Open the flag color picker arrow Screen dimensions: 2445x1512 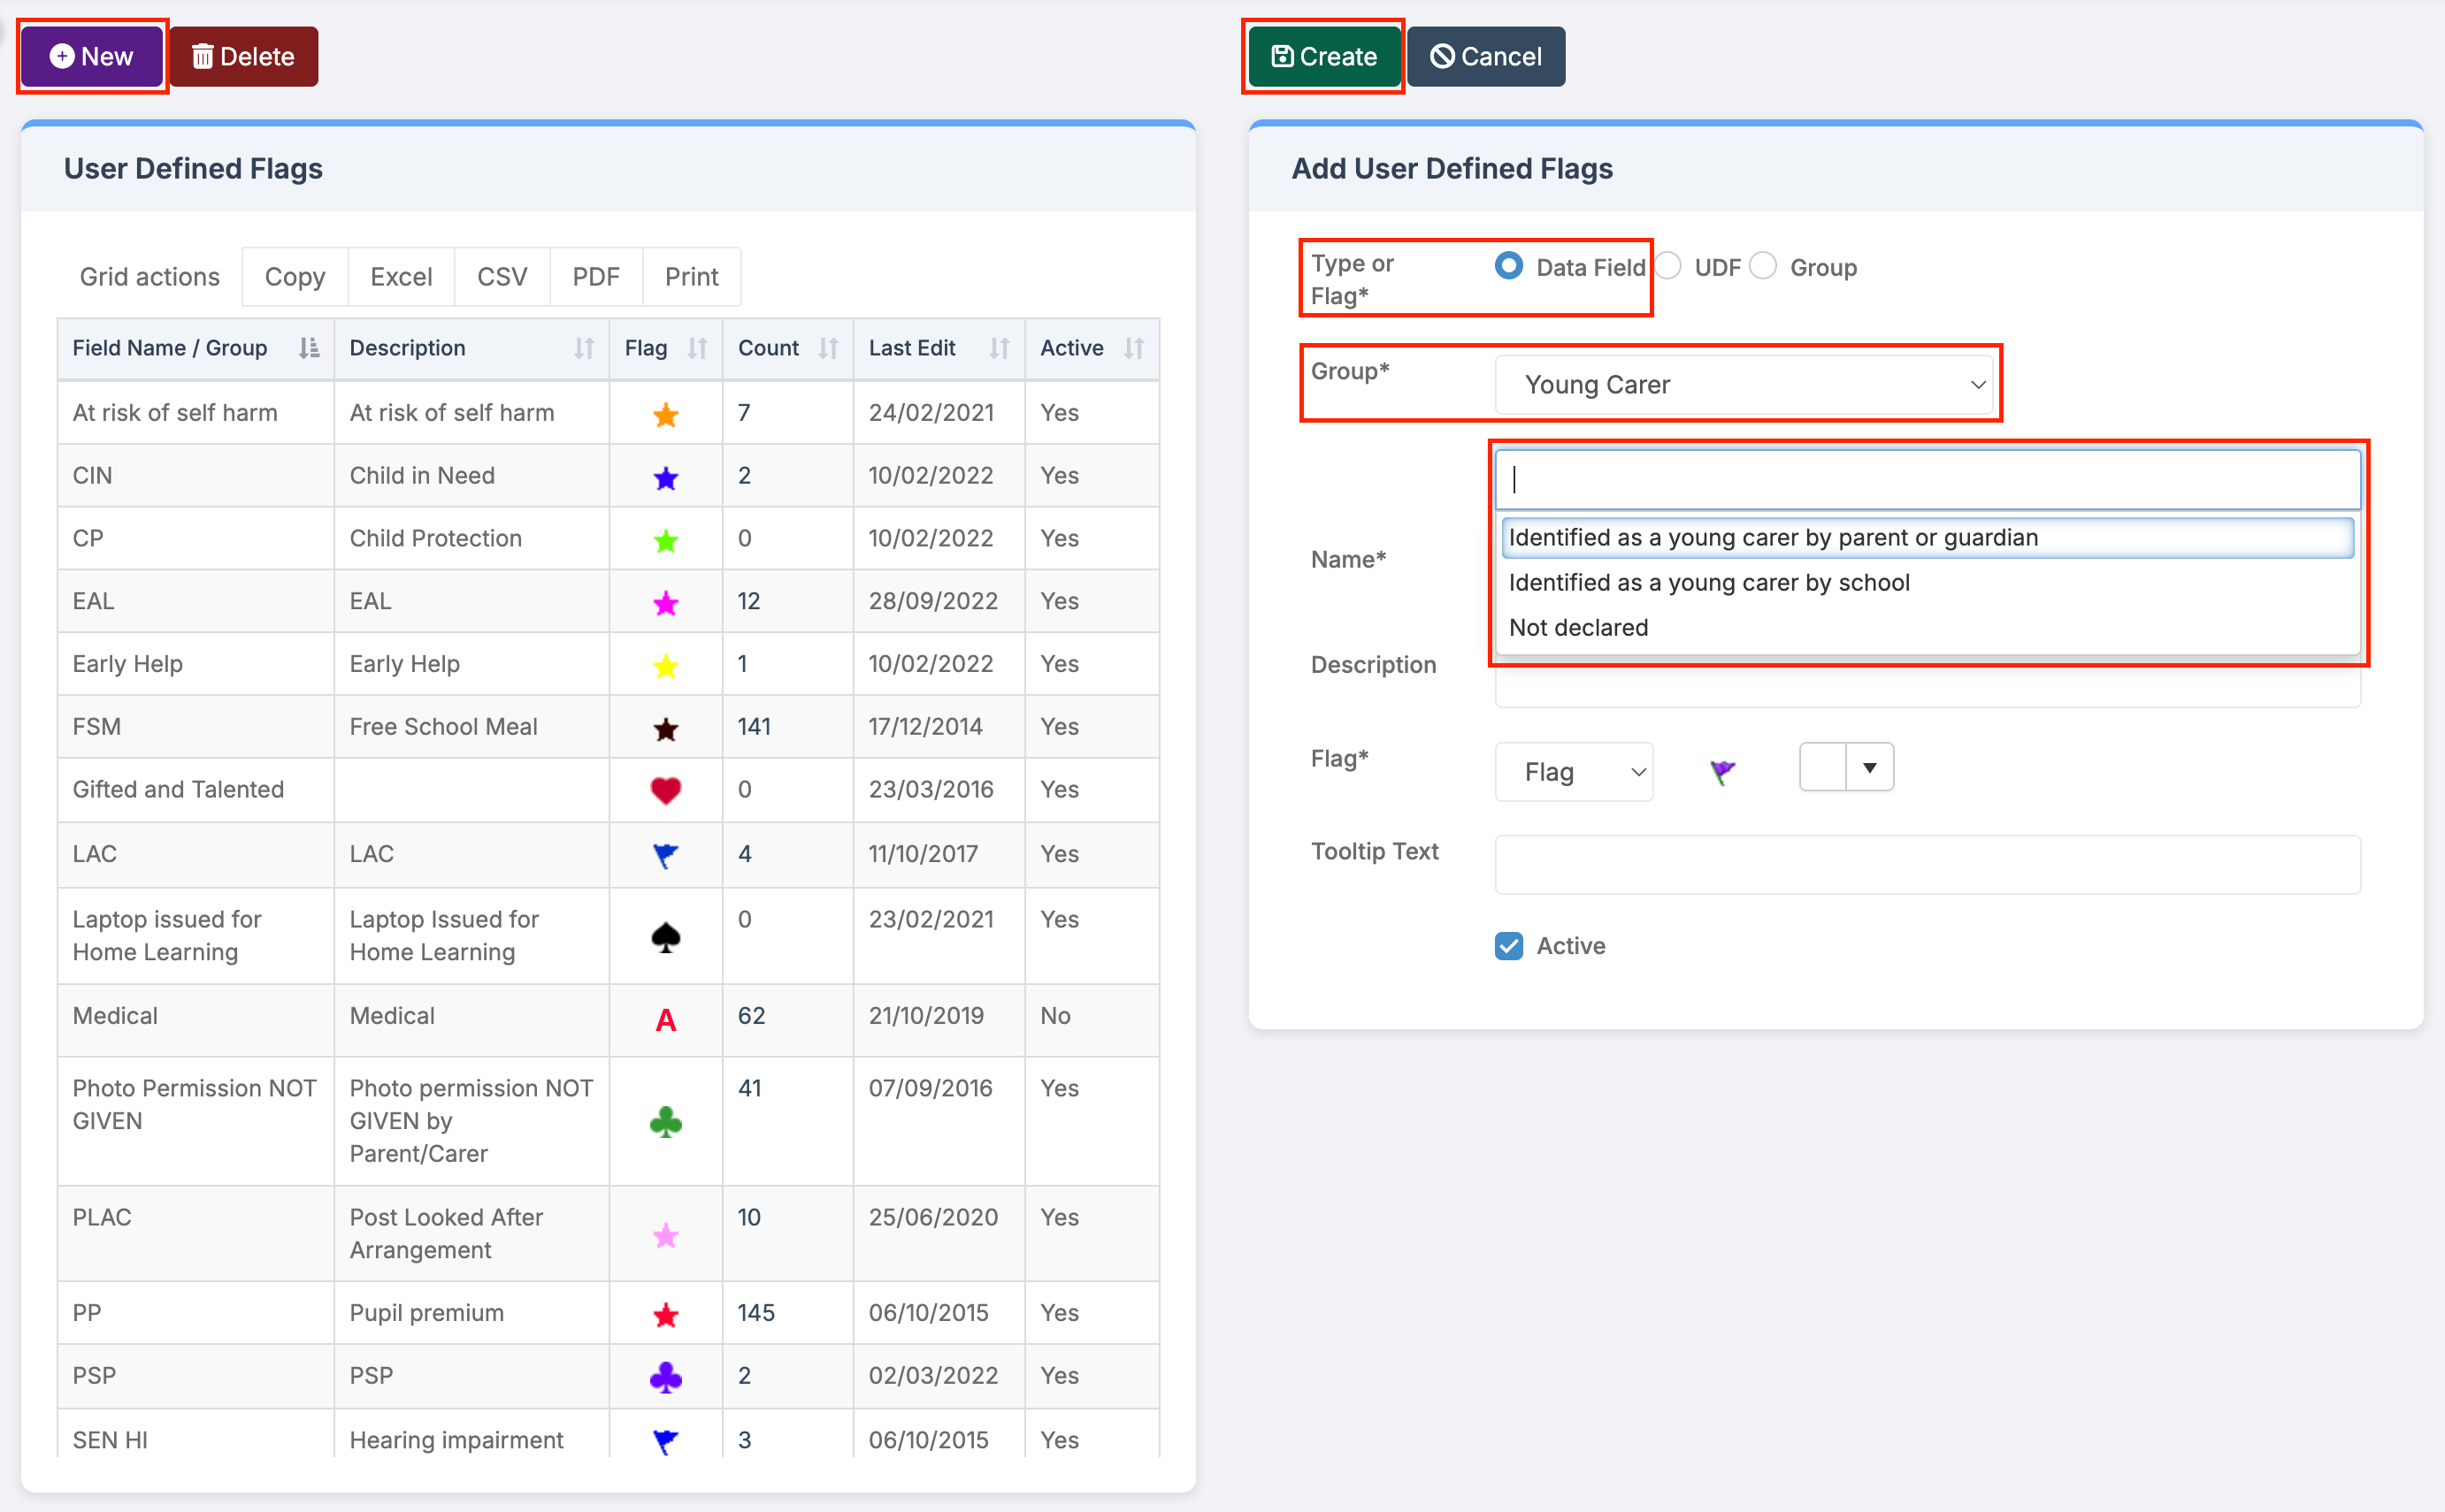(1869, 768)
